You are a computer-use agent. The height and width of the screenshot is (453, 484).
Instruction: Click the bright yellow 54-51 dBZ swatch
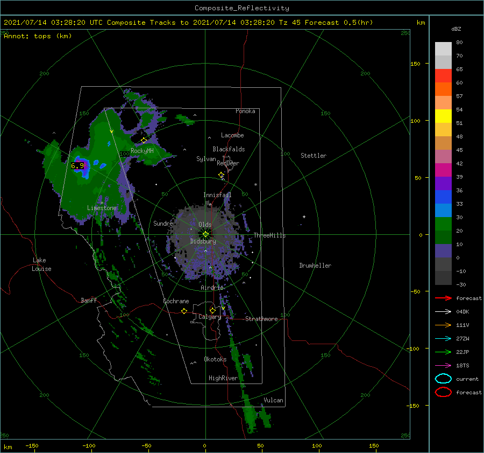[x=443, y=116]
